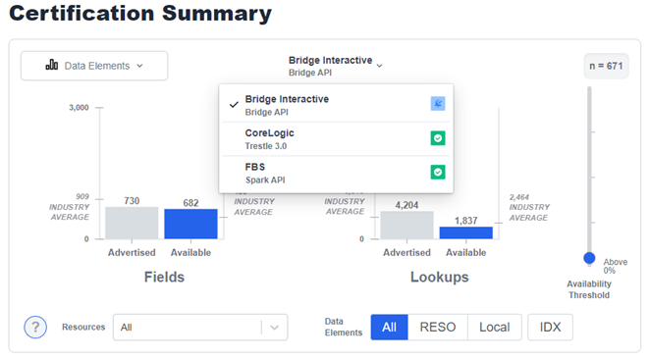Click the 2,464 industry average label
649x359 pixels.
pos(529,207)
